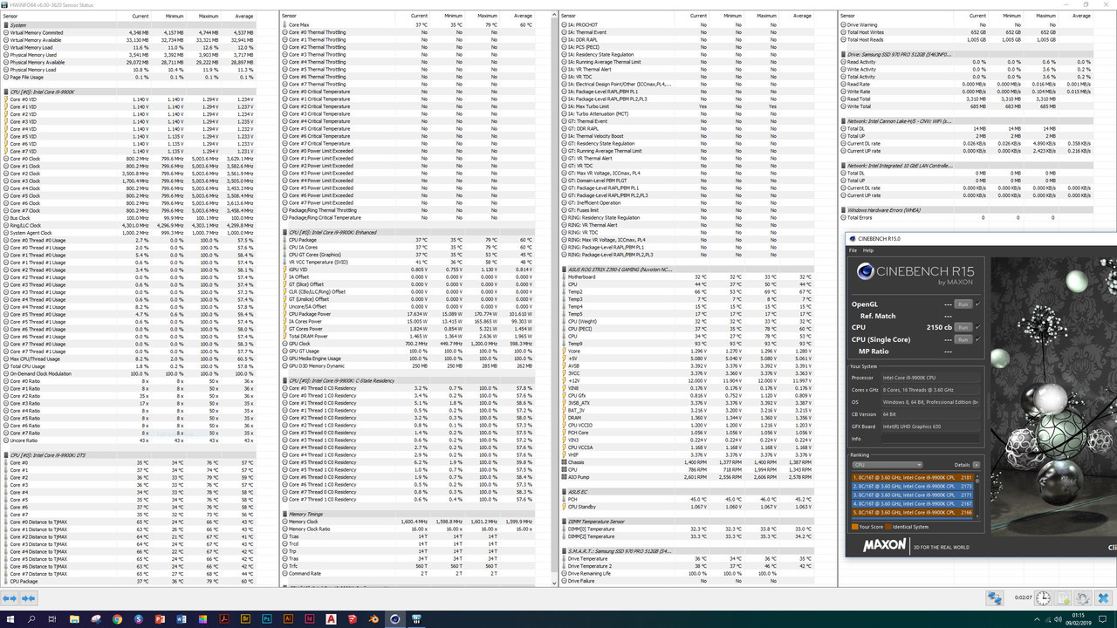Click the Cinebench ranking list scrollbar

(x=977, y=498)
